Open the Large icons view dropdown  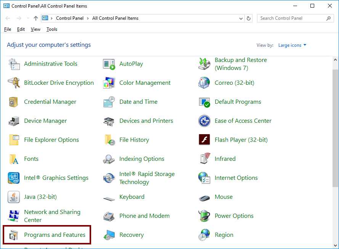(292, 45)
